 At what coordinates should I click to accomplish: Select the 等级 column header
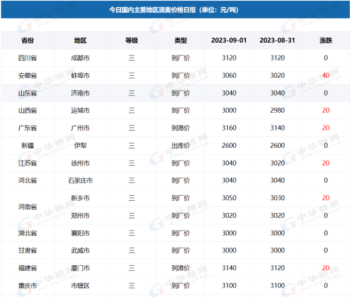(x=132, y=41)
